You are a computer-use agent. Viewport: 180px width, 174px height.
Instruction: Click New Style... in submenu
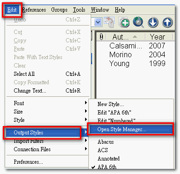pos(131,104)
